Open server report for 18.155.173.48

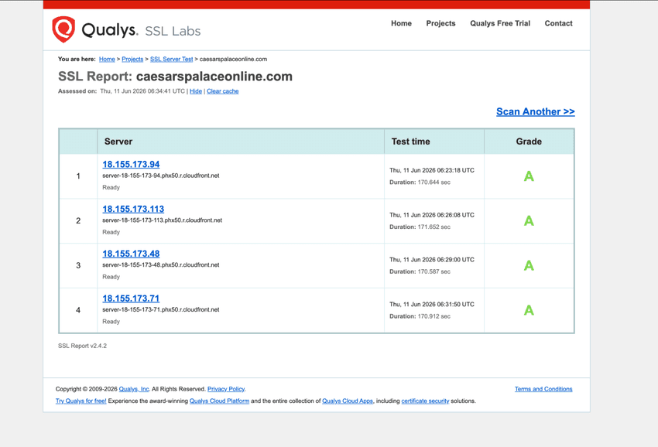point(131,254)
